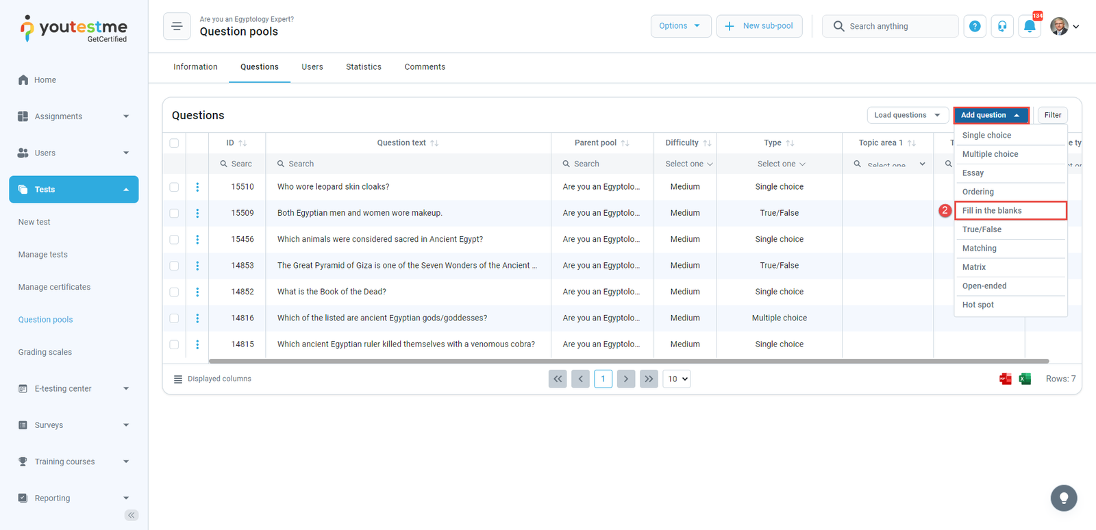1096x530 pixels.
Task: Open the help question mark icon
Action: (x=975, y=27)
